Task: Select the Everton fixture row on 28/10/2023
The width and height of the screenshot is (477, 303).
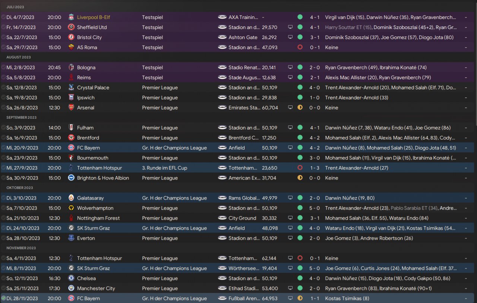Action: click(186, 238)
